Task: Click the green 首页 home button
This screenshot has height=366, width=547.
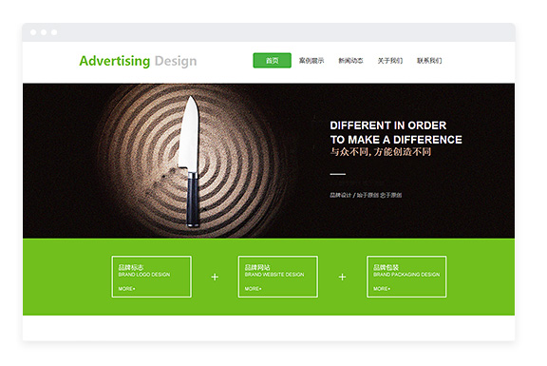Action: click(272, 61)
